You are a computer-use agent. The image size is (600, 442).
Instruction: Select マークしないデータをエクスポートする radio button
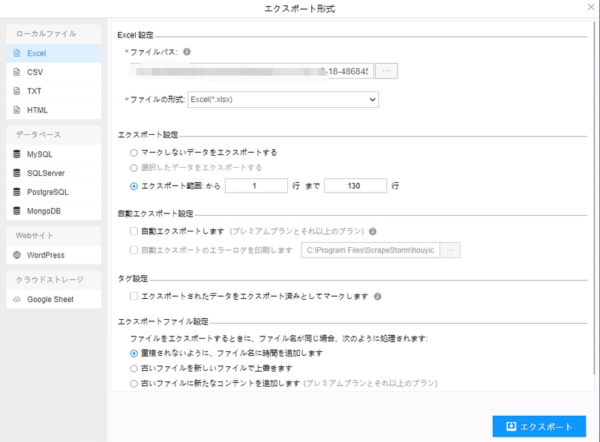pos(133,152)
